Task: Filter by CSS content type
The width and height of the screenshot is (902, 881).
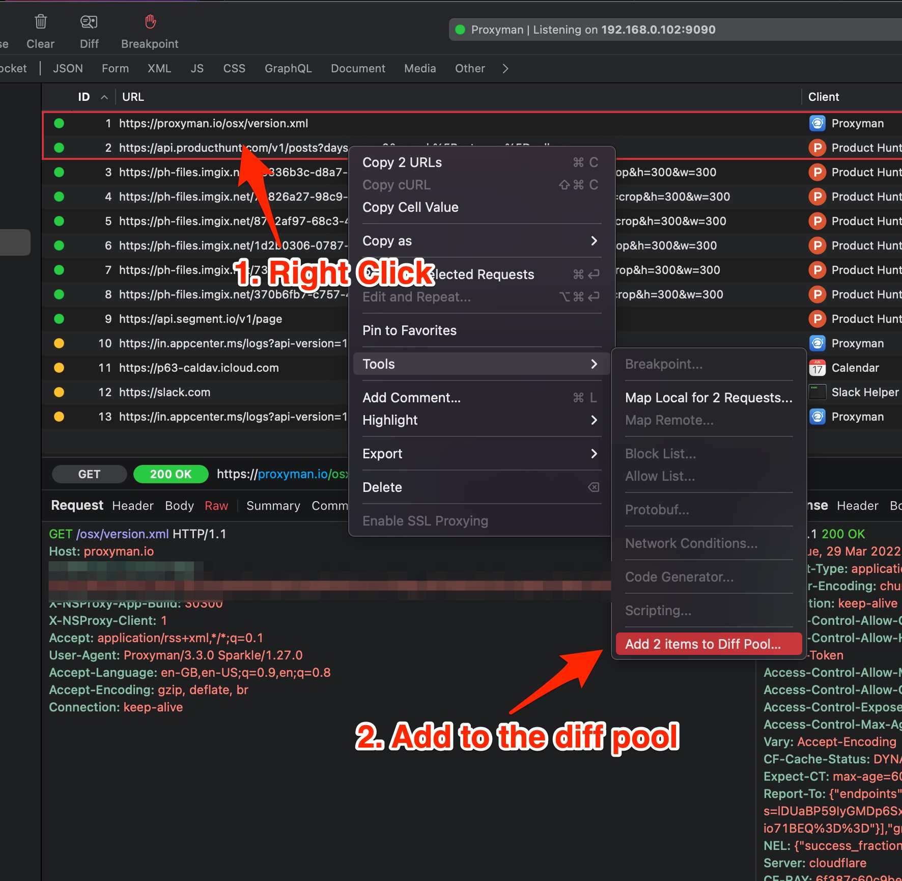Action: coord(234,68)
